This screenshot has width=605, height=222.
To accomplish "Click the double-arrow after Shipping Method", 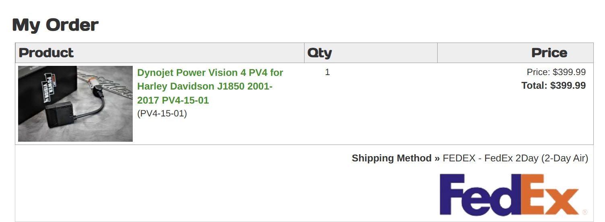I will point(437,158).
